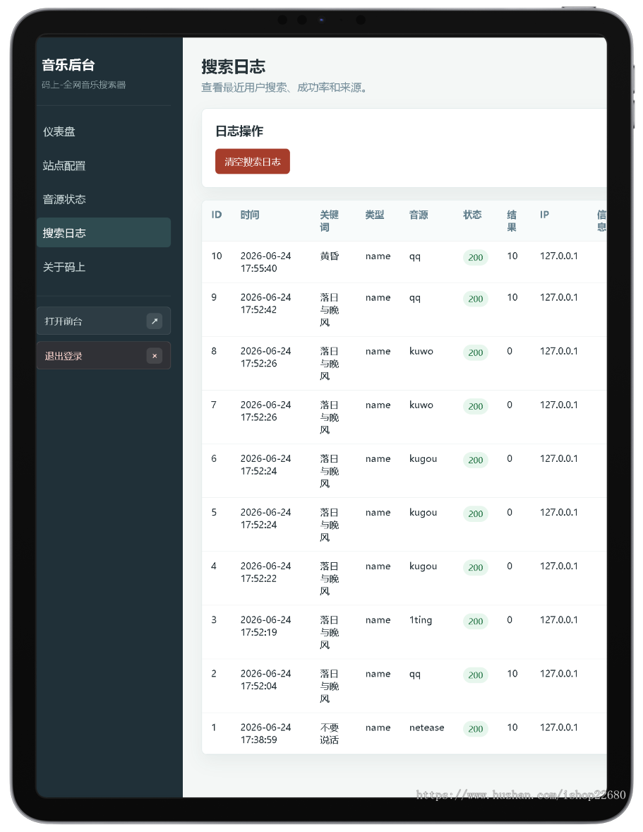Click the 黄昏 keyword in row 10
The image size is (643, 832).
(x=329, y=256)
